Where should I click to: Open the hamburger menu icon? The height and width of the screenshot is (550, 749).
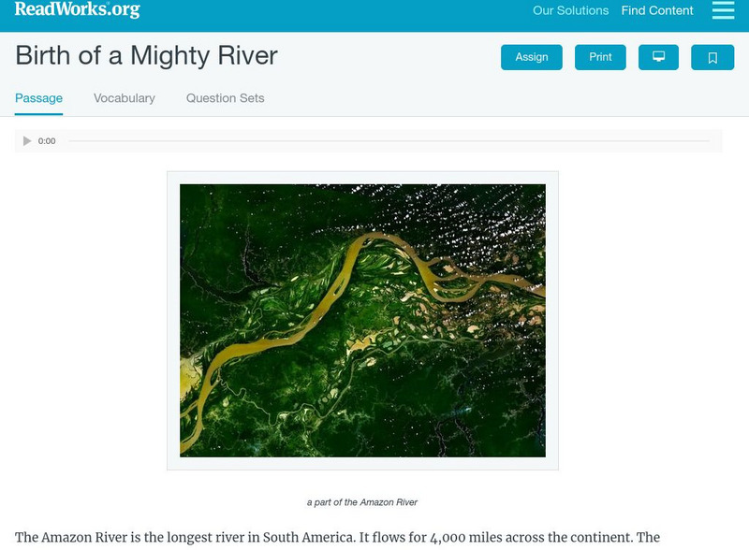[x=723, y=10]
